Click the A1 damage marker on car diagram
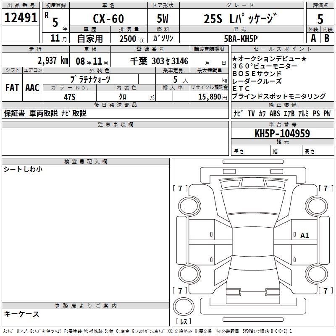This screenshot has height=336, width=336. point(304,236)
